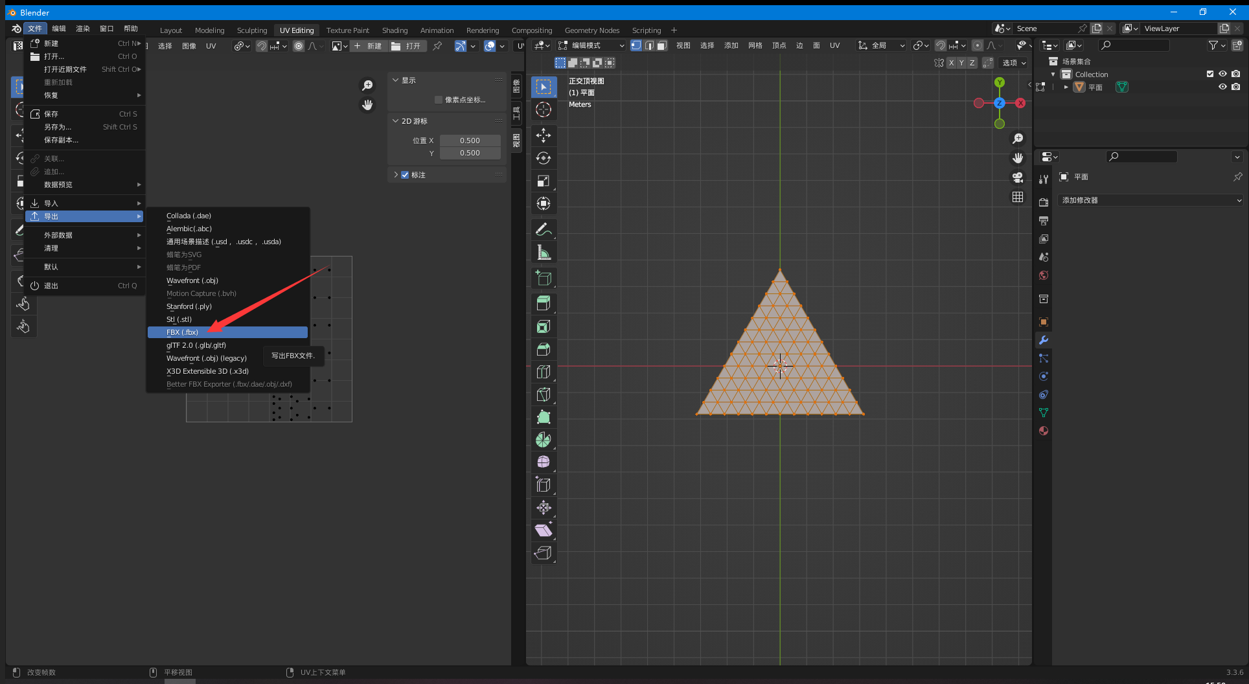Image resolution: width=1249 pixels, height=684 pixels.
Task: Hide Collection in viewport via eye icon
Action: coord(1222,74)
